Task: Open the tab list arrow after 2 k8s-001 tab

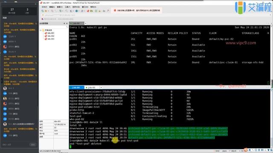Action: pyautogui.click(x=101, y=88)
